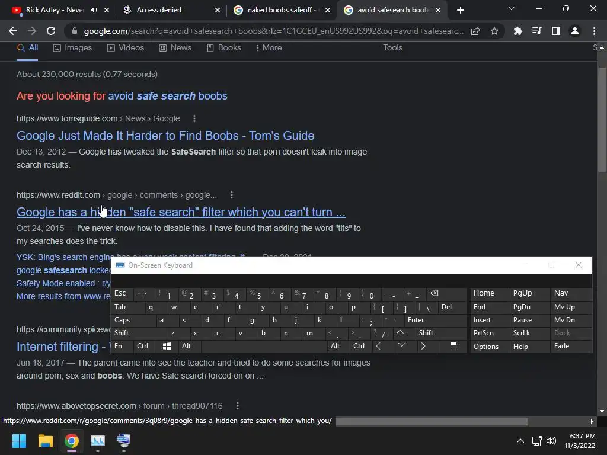Image resolution: width=607 pixels, height=455 pixels.
Task: Go back with the browser back arrow
Action: tap(13, 31)
